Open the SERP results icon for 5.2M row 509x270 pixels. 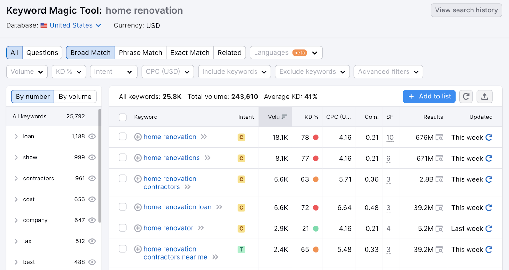pyautogui.click(x=439, y=228)
